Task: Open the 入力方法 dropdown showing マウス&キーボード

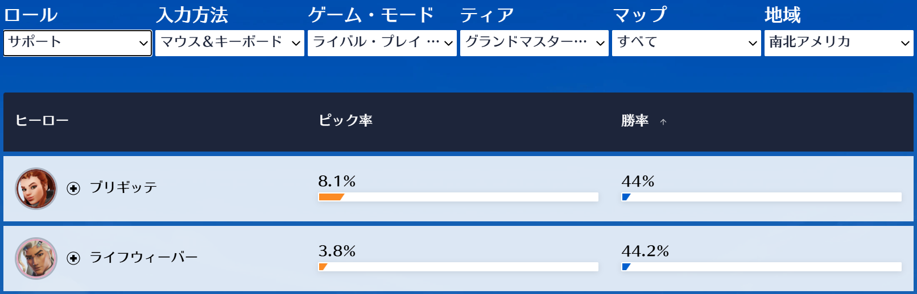Action: point(230,43)
